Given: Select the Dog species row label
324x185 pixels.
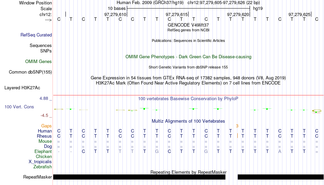Looking at the screenshot, I should point(48,147).
